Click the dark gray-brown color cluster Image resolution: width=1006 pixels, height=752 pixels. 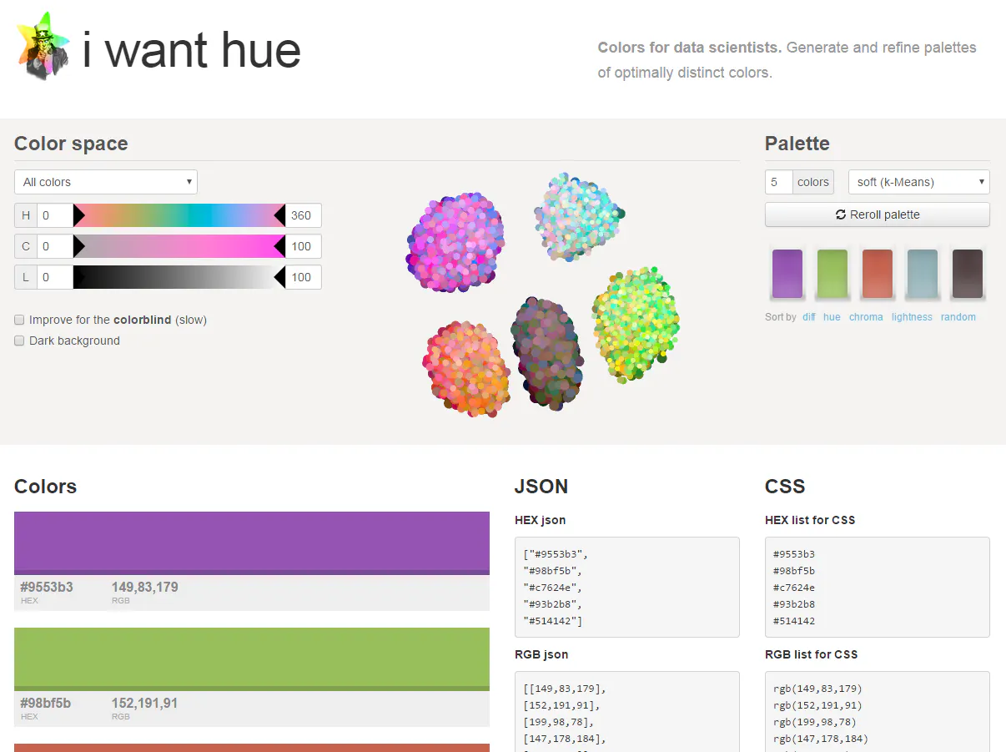(x=546, y=352)
